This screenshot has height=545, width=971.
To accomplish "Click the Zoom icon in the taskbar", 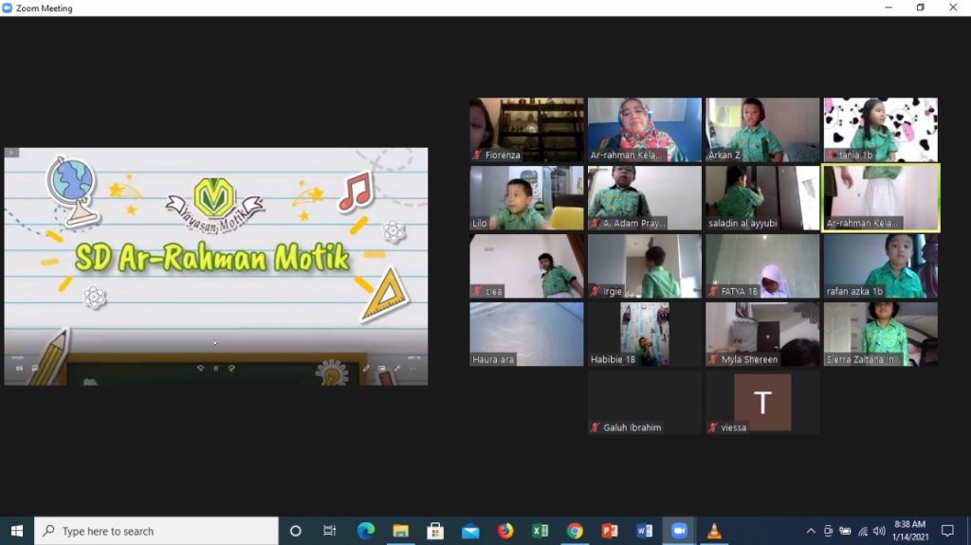I will tap(679, 531).
